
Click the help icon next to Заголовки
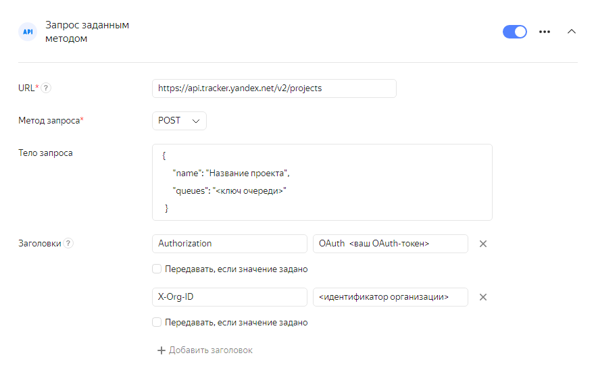coord(68,244)
